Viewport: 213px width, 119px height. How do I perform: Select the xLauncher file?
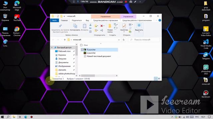coord(91,53)
